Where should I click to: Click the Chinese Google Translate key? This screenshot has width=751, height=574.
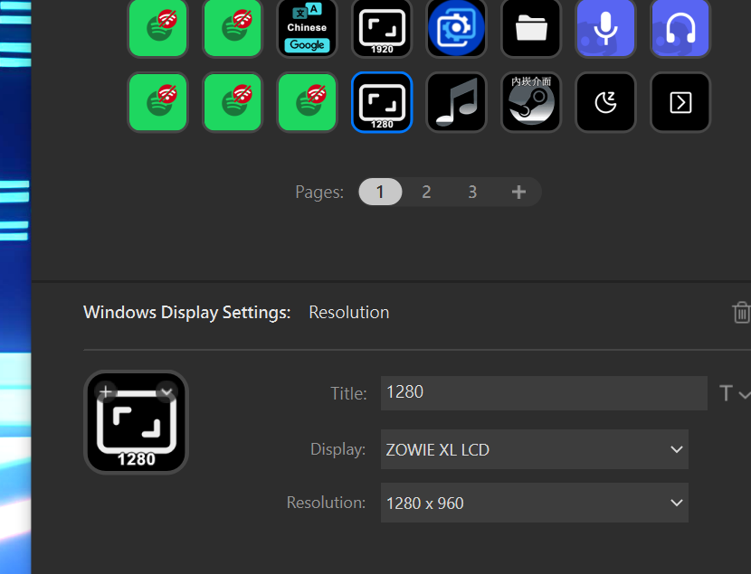point(307,28)
